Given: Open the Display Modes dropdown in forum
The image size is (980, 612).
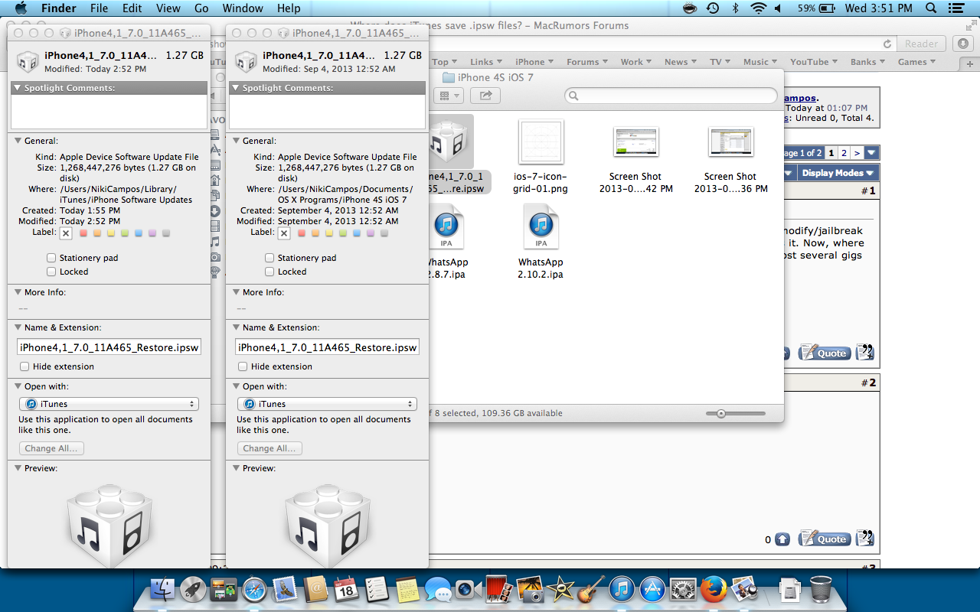Looking at the screenshot, I should click(838, 173).
